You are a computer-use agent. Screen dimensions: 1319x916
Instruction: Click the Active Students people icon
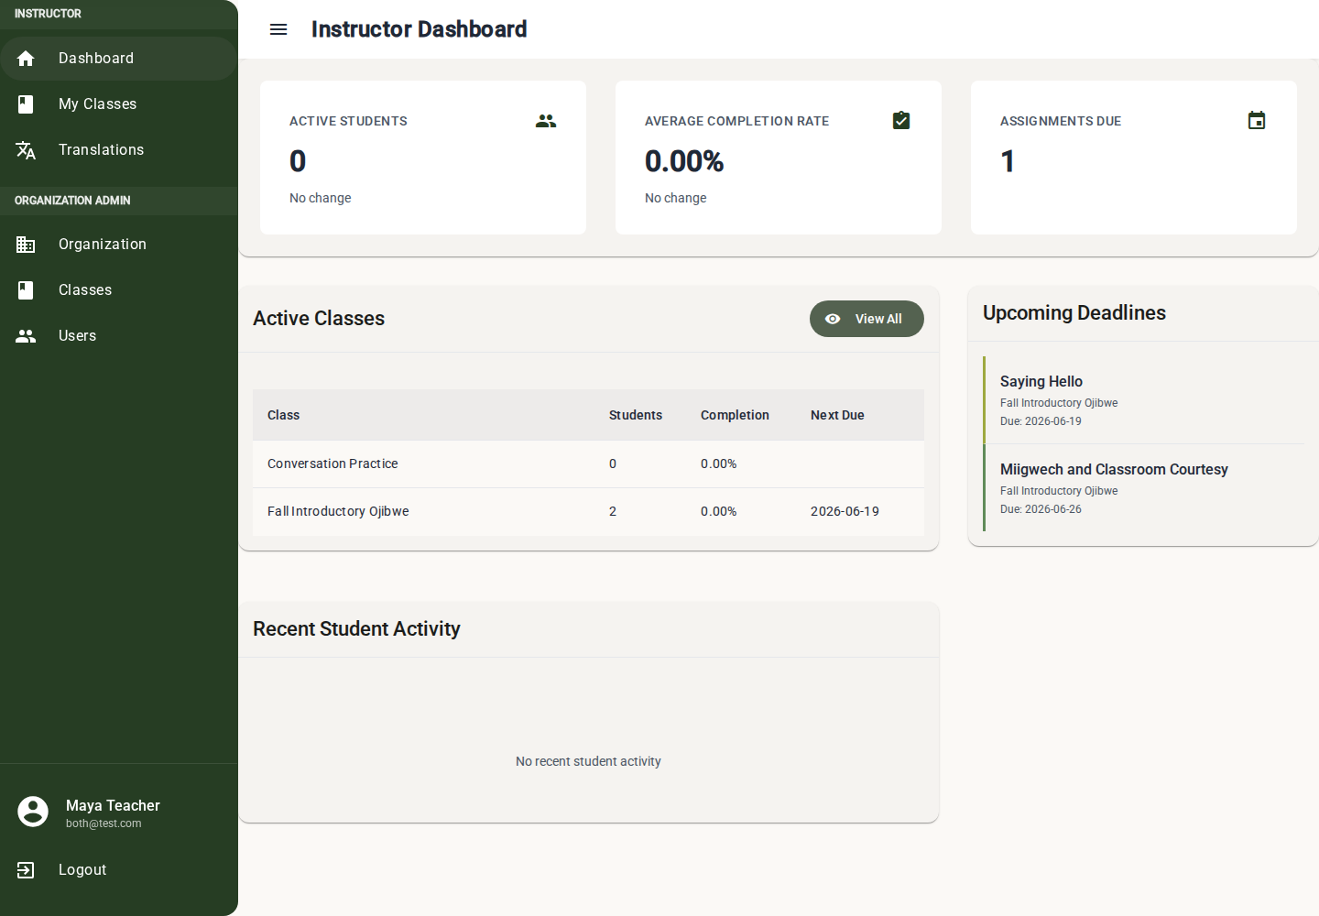pyautogui.click(x=546, y=121)
